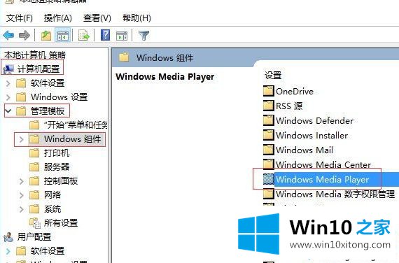Select the 管理模板 tree item

48,111
